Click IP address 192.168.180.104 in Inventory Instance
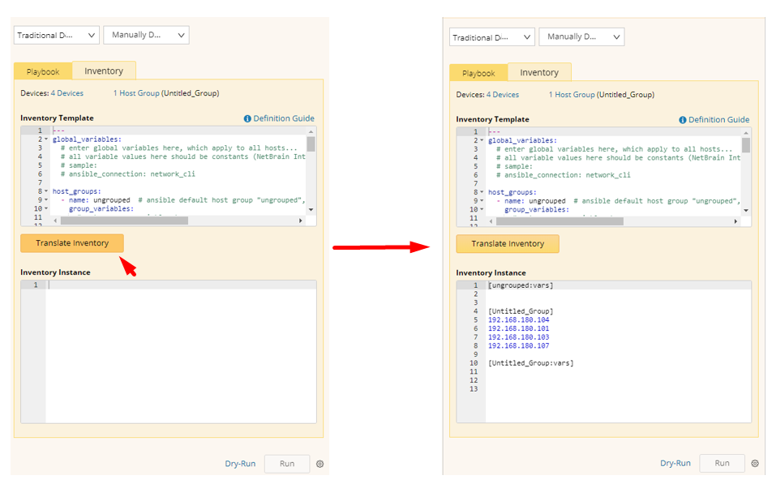Image resolution: width=772 pixels, height=484 pixels. coord(518,320)
